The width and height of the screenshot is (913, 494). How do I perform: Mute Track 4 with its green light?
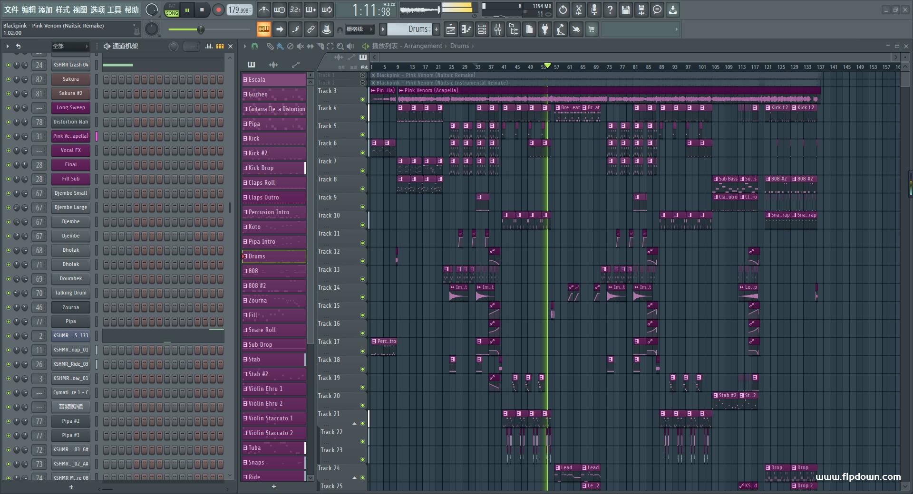point(362,117)
